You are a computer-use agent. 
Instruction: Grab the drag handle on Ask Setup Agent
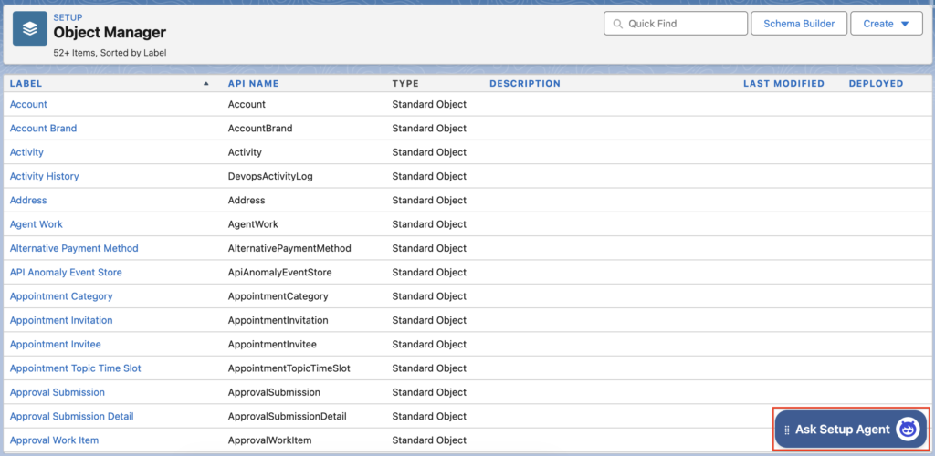click(786, 430)
